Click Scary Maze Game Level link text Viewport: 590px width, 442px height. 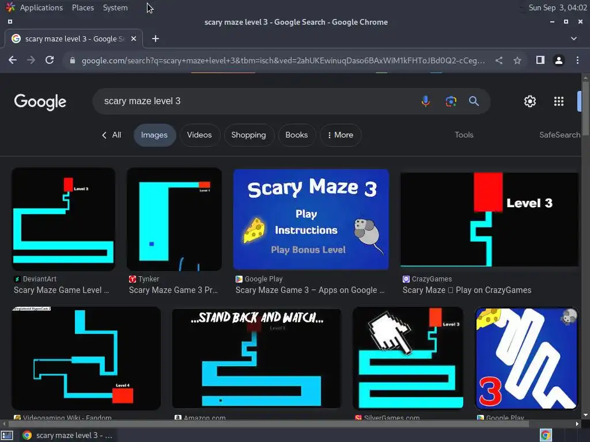click(61, 290)
